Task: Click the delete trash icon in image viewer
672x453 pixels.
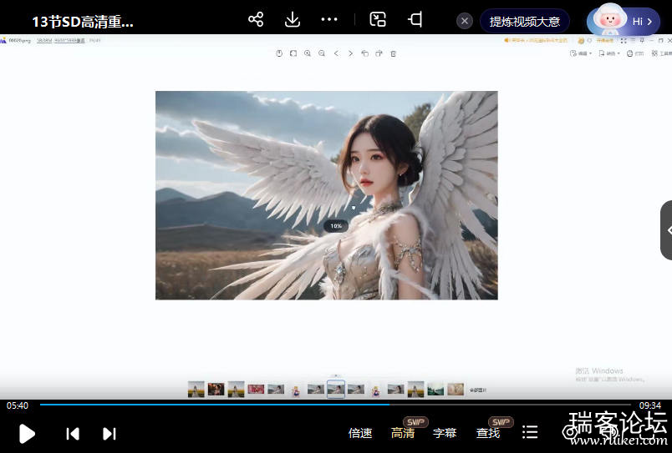Action: point(394,53)
